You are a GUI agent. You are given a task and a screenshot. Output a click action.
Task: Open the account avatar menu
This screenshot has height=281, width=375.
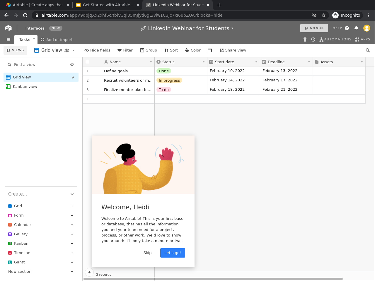[x=367, y=28]
